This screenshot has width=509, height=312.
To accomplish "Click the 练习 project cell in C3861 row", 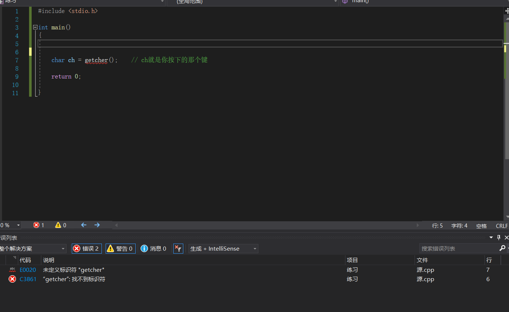I will [x=352, y=279].
